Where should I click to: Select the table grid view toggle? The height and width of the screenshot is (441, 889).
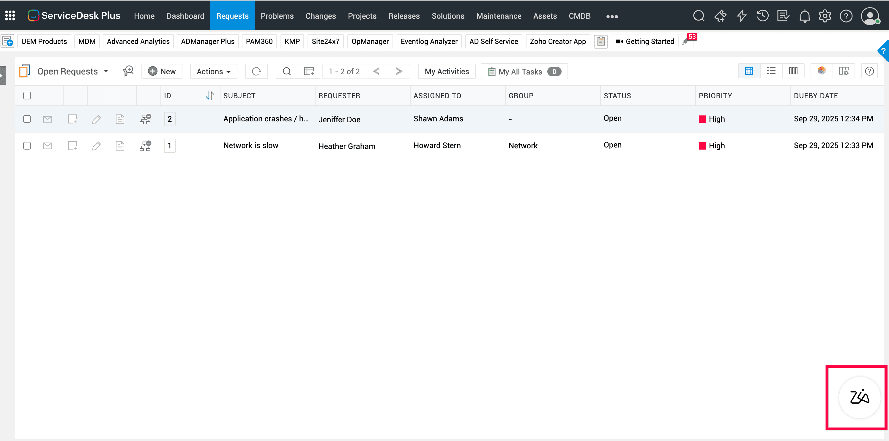pos(749,71)
